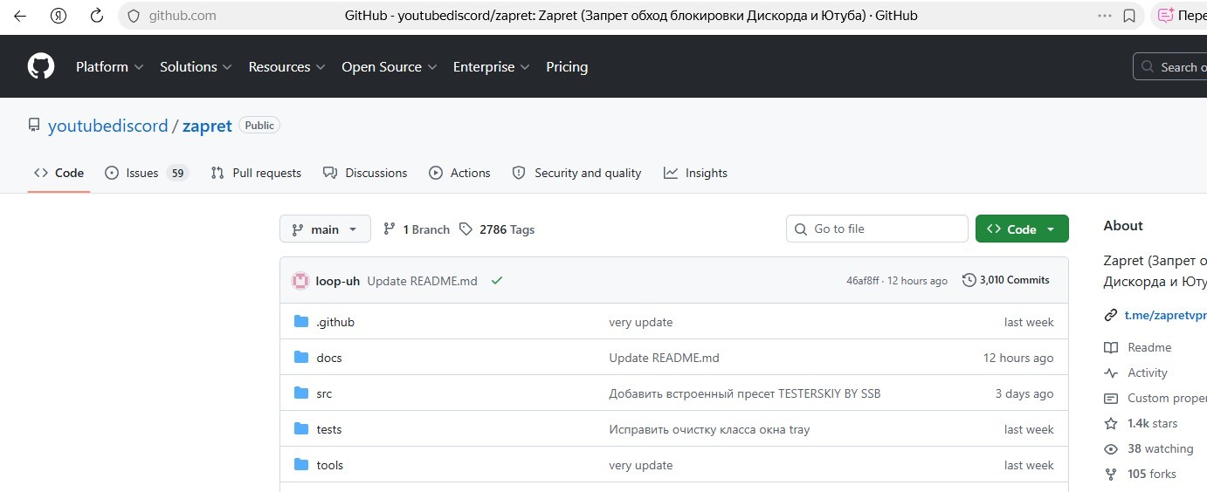Click the star icon next to 1.4k stars
The image size is (1207, 492).
(x=1111, y=423)
